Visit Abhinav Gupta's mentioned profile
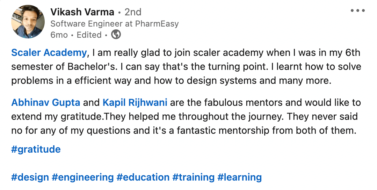This screenshot has height=190, width=377. click(x=46, y=103)
